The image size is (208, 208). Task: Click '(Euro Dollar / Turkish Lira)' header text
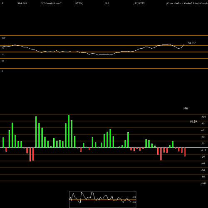pyautogui.click(x=182, y=3)
